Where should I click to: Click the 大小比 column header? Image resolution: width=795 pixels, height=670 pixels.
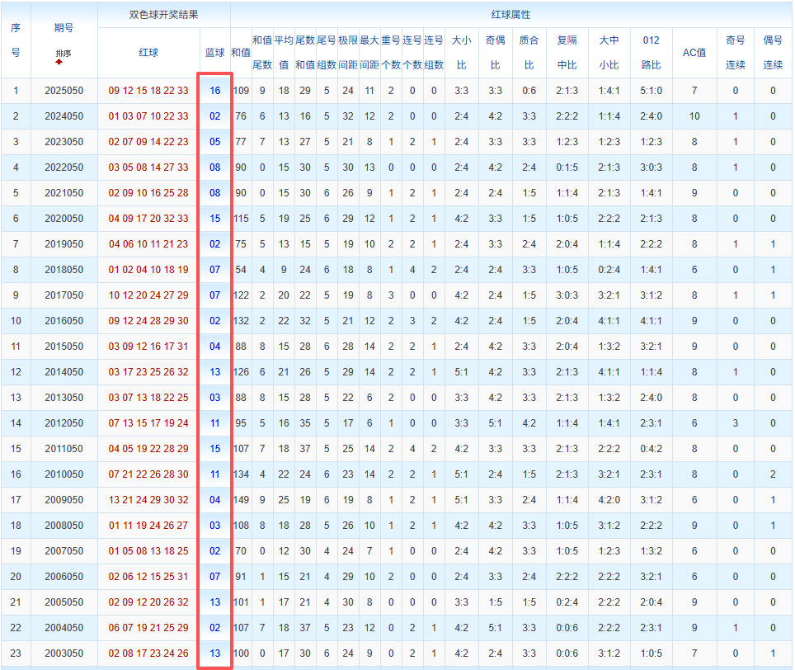(x=461, y=52)
